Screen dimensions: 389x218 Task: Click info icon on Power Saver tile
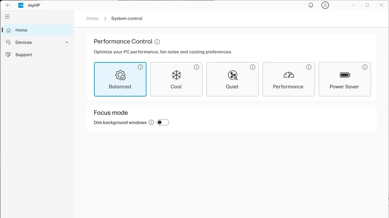[365, 67]
